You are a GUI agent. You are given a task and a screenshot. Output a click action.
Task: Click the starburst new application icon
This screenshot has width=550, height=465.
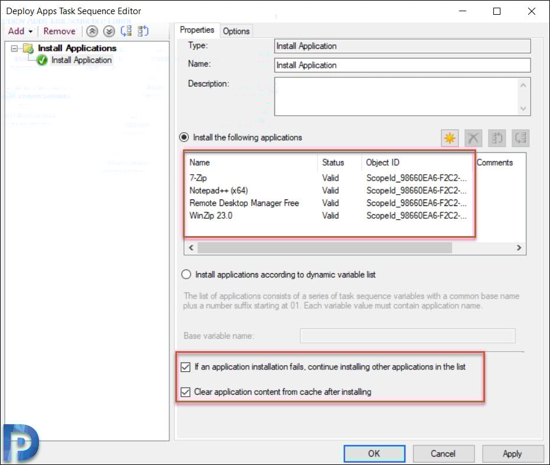click(x=450, y=138)
